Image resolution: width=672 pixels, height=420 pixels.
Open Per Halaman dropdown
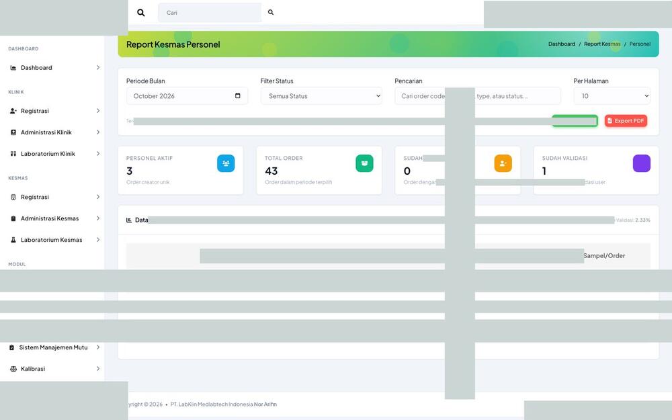click(x=612, y=96)
